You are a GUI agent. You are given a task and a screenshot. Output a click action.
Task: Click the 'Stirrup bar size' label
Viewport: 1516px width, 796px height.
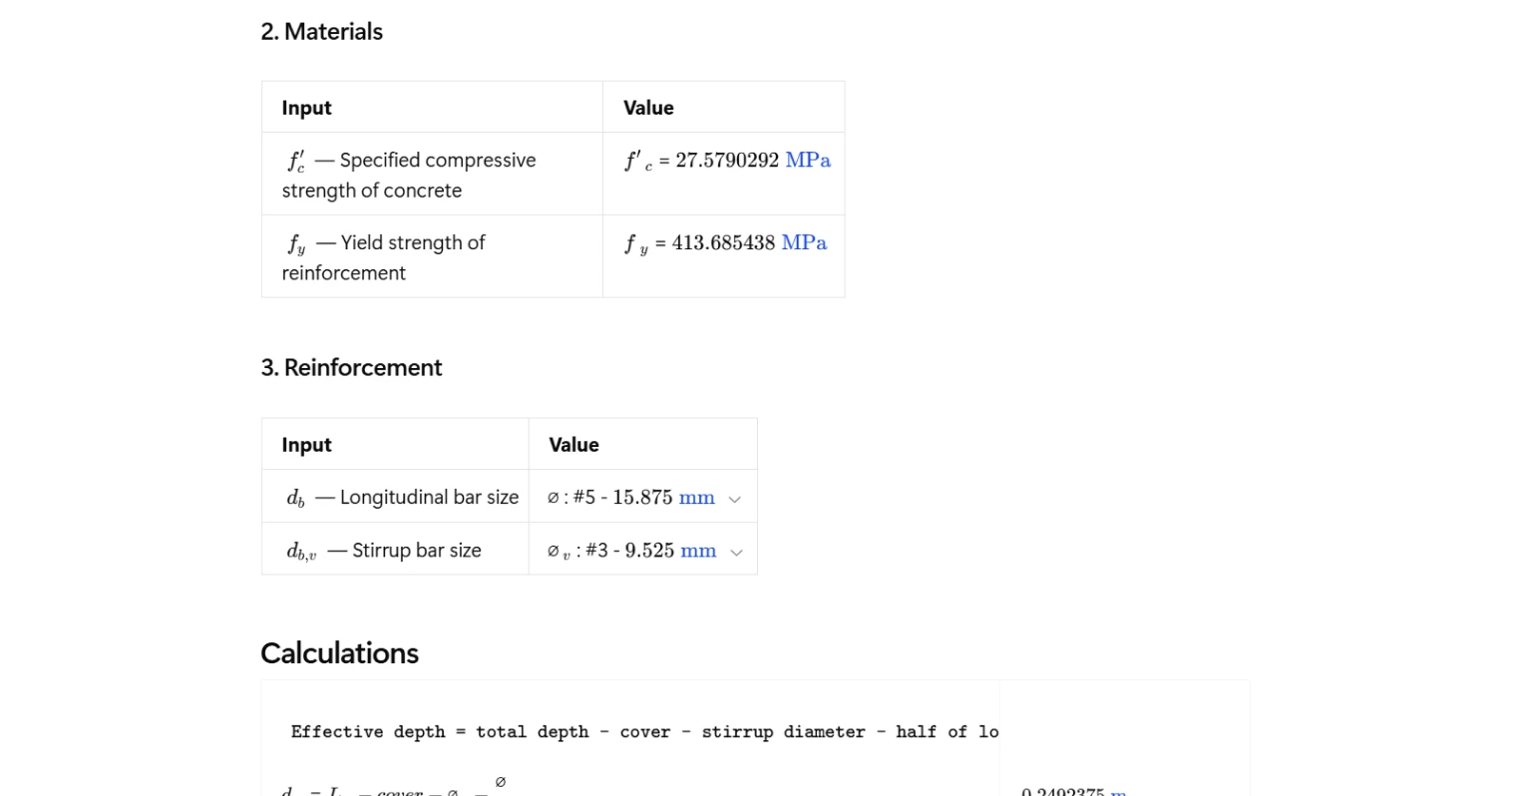click(x=416, y=550)
